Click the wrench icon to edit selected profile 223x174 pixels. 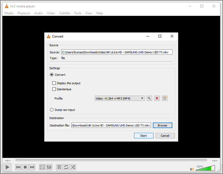pyautogui.click(x=149, y=98)
